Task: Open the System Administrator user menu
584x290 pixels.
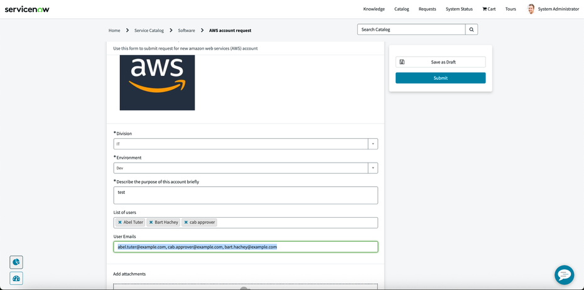Action: (x=558, y=9)
